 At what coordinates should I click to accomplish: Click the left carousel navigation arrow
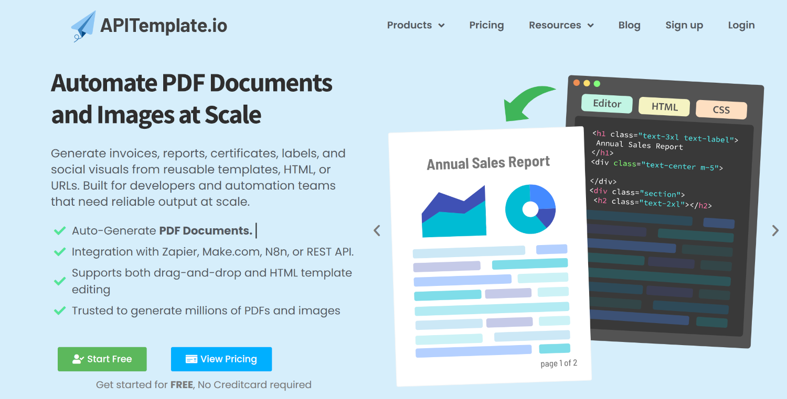point(377,230)
